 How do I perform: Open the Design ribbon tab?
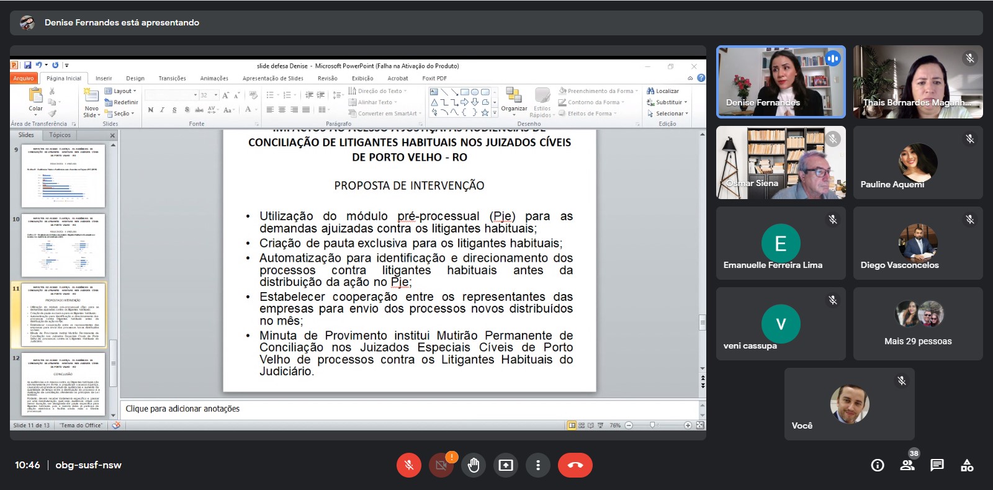pos(135,78)
